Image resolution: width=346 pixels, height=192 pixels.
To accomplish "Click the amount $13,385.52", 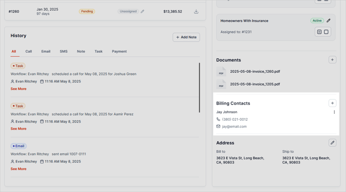I will [x=172, y=12].
